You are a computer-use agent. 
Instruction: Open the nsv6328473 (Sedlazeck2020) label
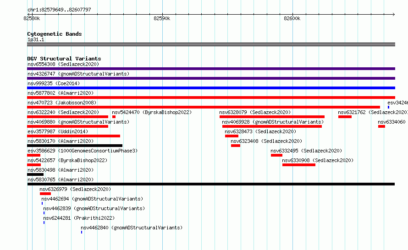[260, 131]
